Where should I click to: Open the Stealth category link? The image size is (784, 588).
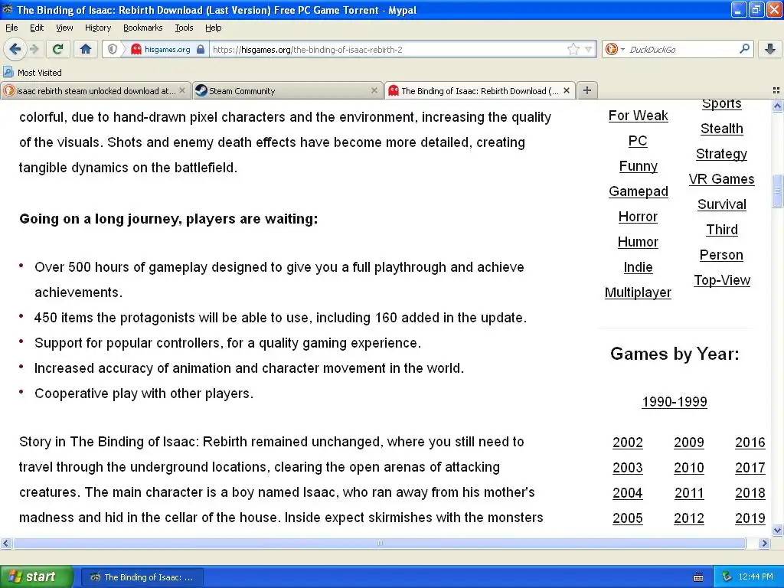click(x=721, y=129)
